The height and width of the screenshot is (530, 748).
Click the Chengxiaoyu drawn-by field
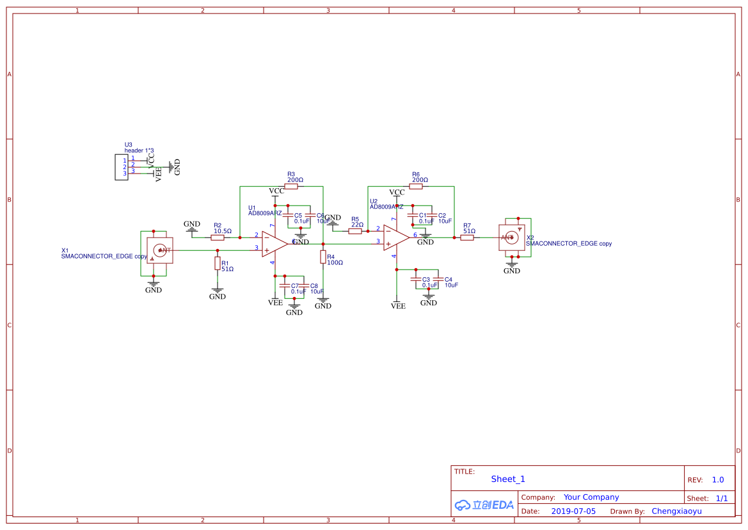point(676,511)
